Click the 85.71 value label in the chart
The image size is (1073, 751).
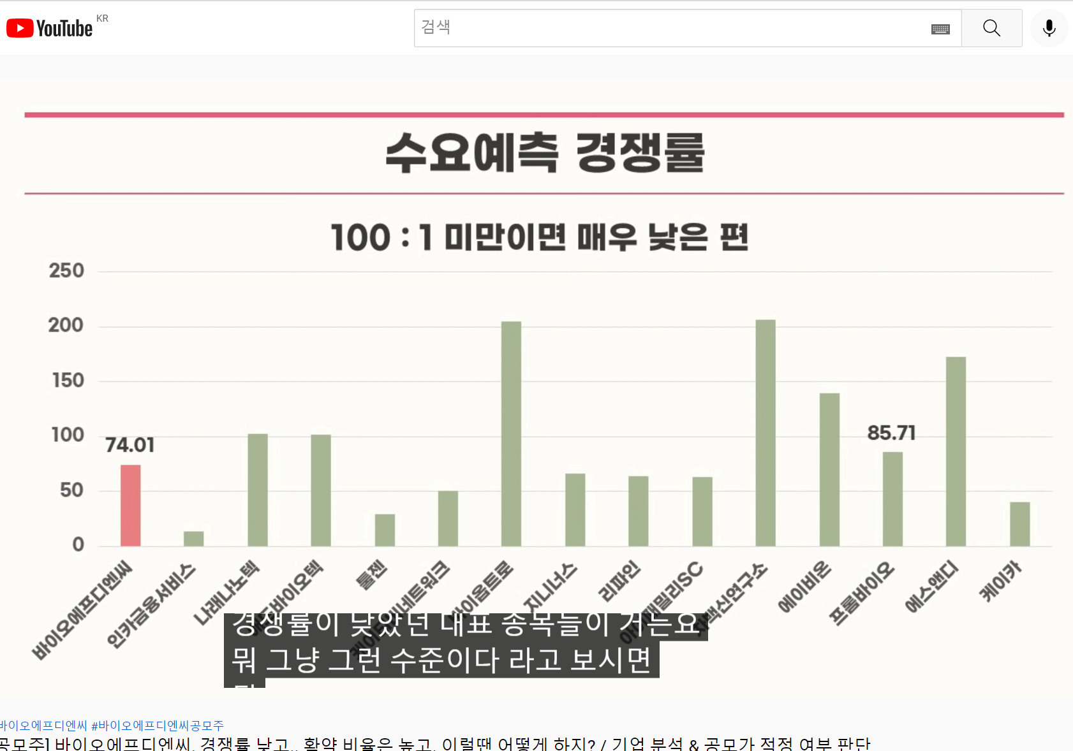point(892,433)
